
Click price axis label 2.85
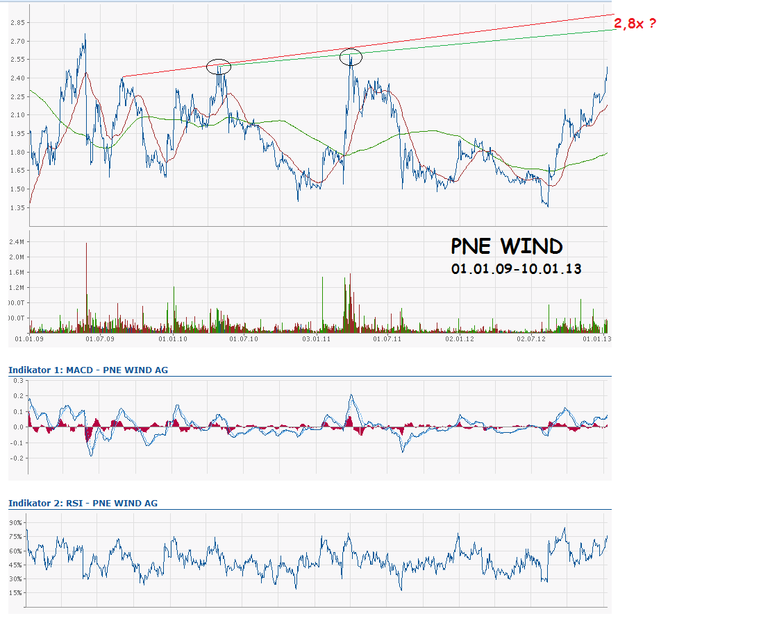point(17,23)
